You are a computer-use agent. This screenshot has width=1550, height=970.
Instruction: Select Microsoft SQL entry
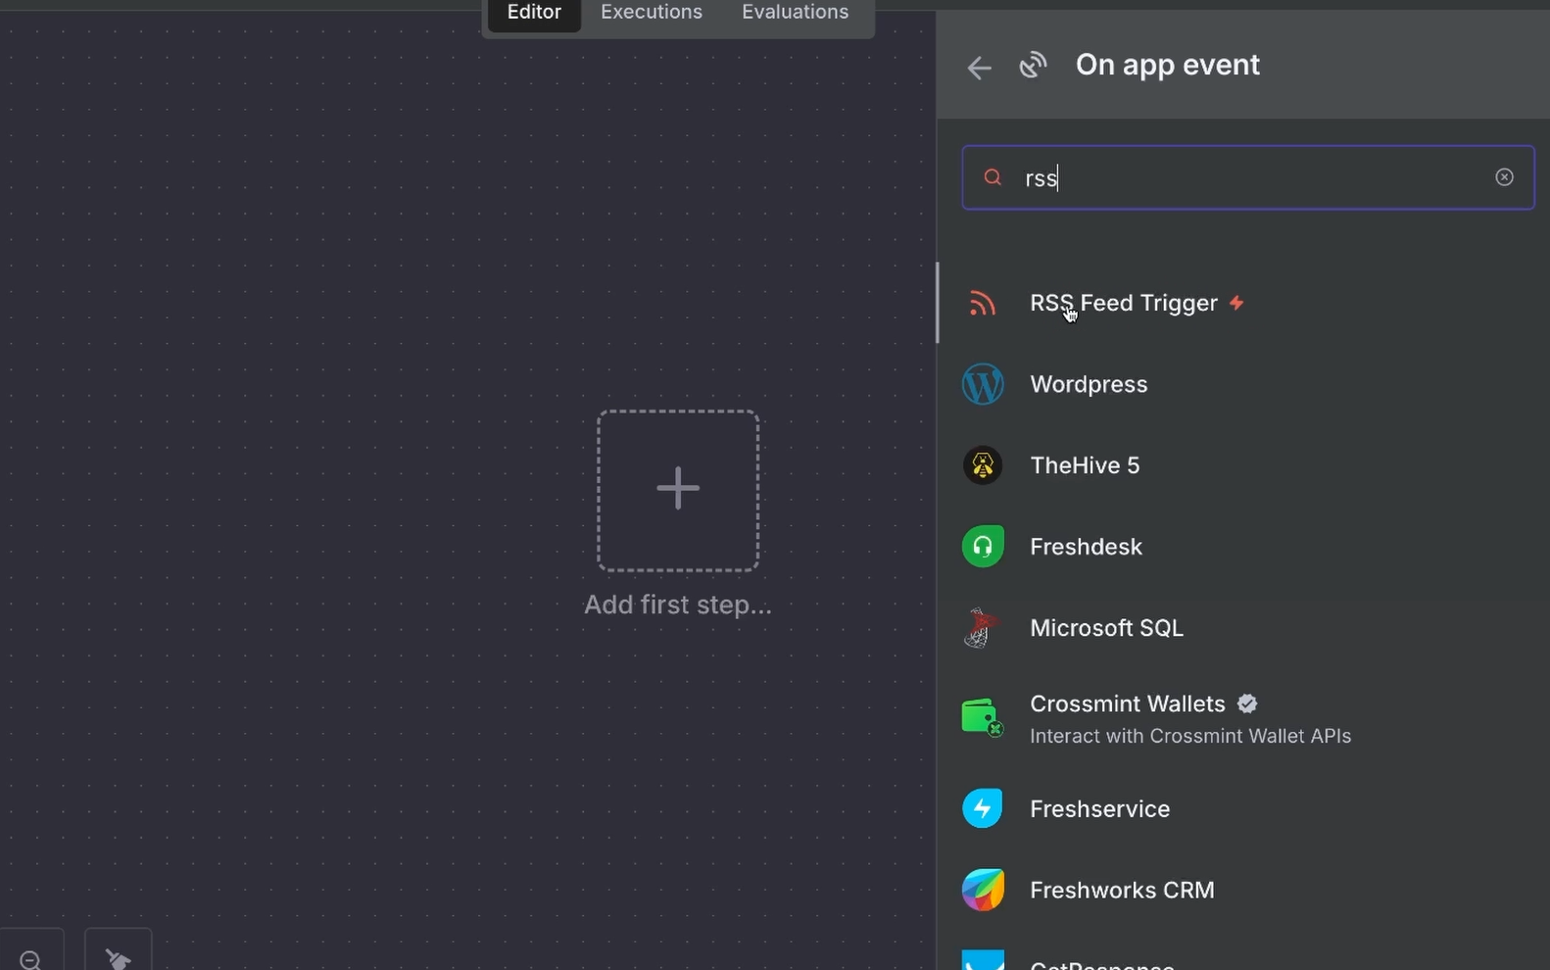[1244, 628]
